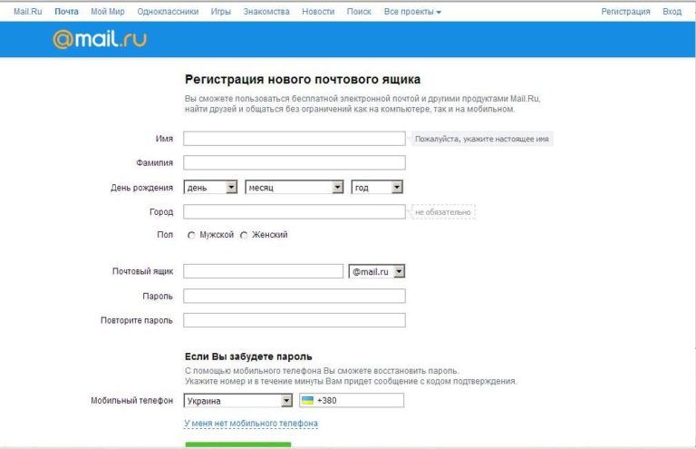Click the Ukraine flag icon in phone field
This screenshot has height=449, width=696.
click(x=307, y=400)
